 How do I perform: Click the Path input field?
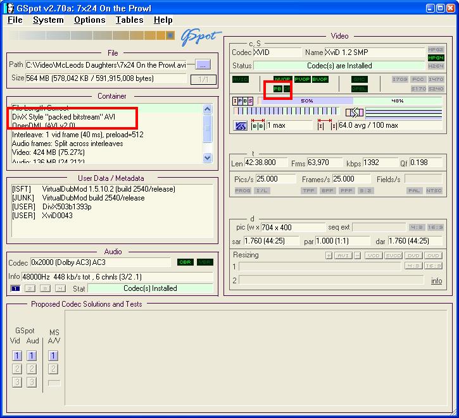(106, 65)
